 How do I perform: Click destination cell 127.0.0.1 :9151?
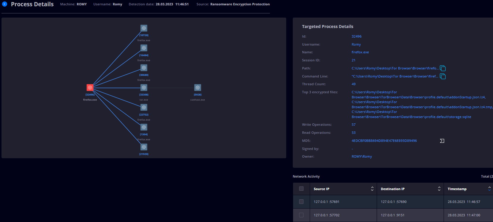(392, 215)
